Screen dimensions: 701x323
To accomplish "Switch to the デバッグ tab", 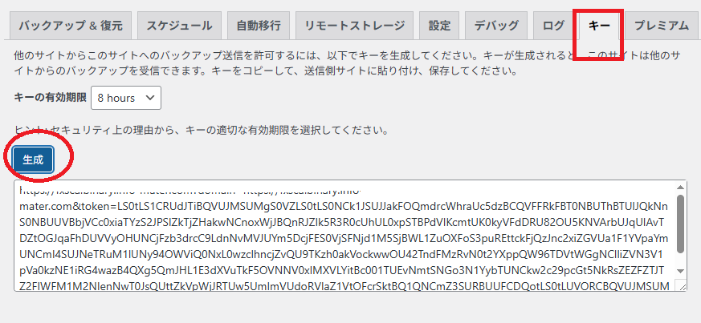I will coord(496,26).
